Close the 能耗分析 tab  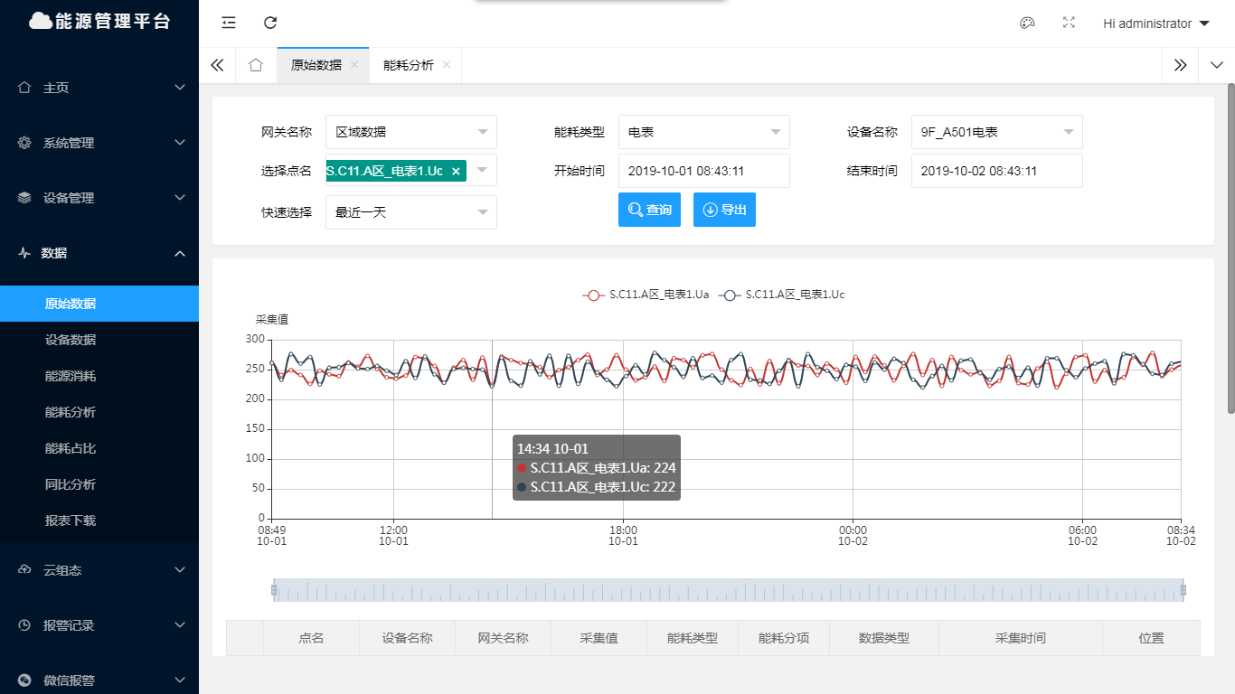[447, 65]
